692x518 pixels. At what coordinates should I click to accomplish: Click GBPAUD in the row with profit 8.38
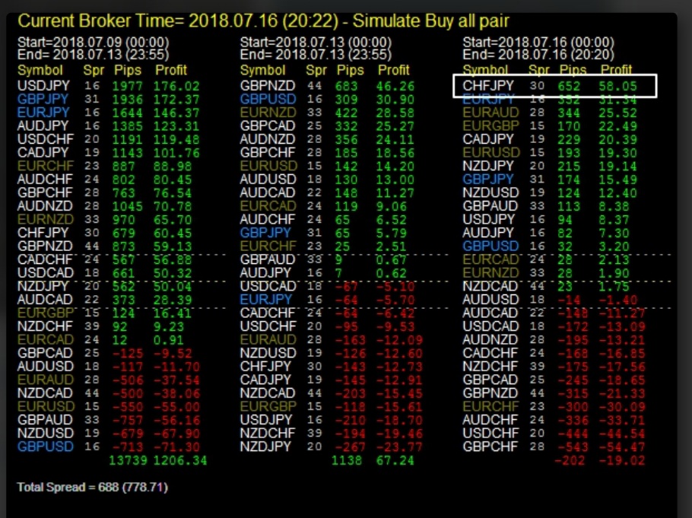(x=490, y=206)
